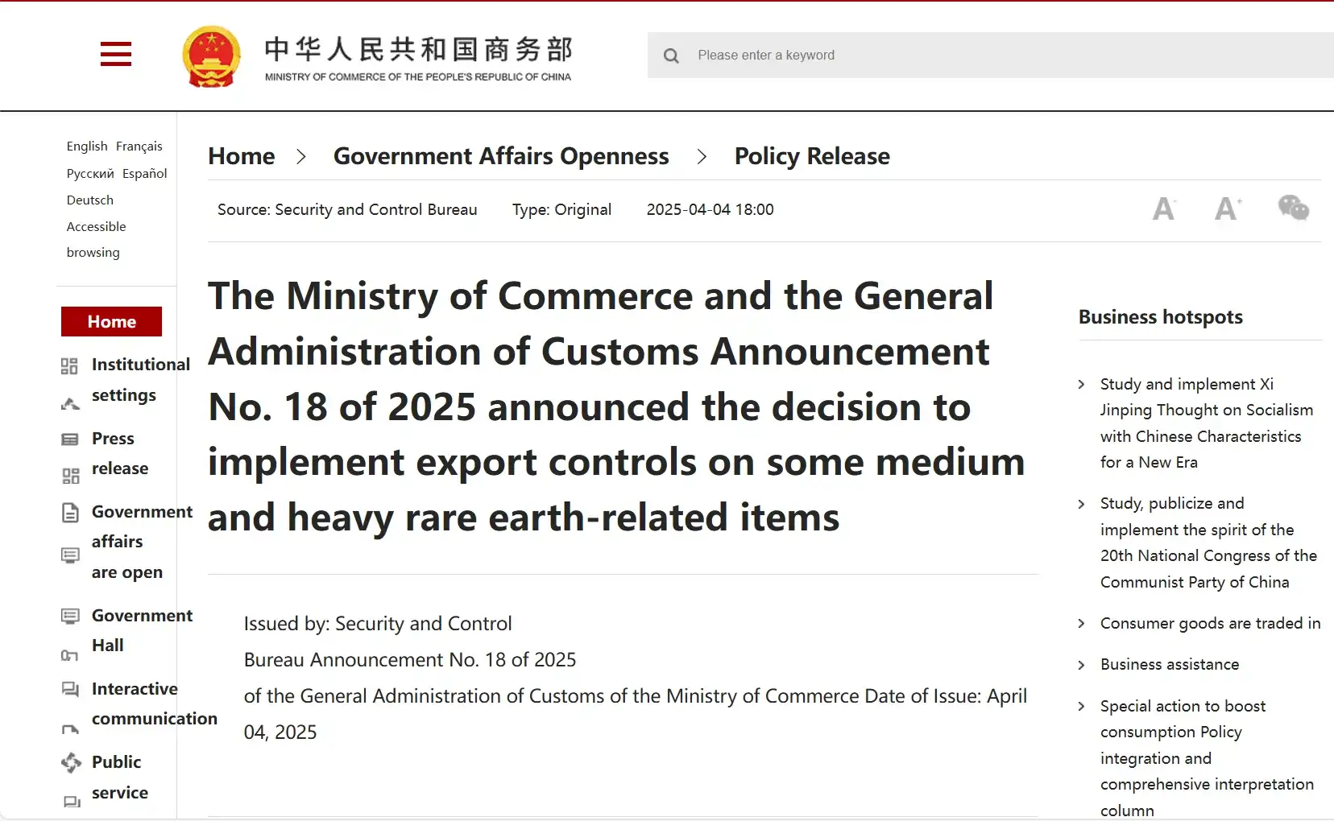Click the Ministry of Commerce emblem logo

[x=211, y=56]
